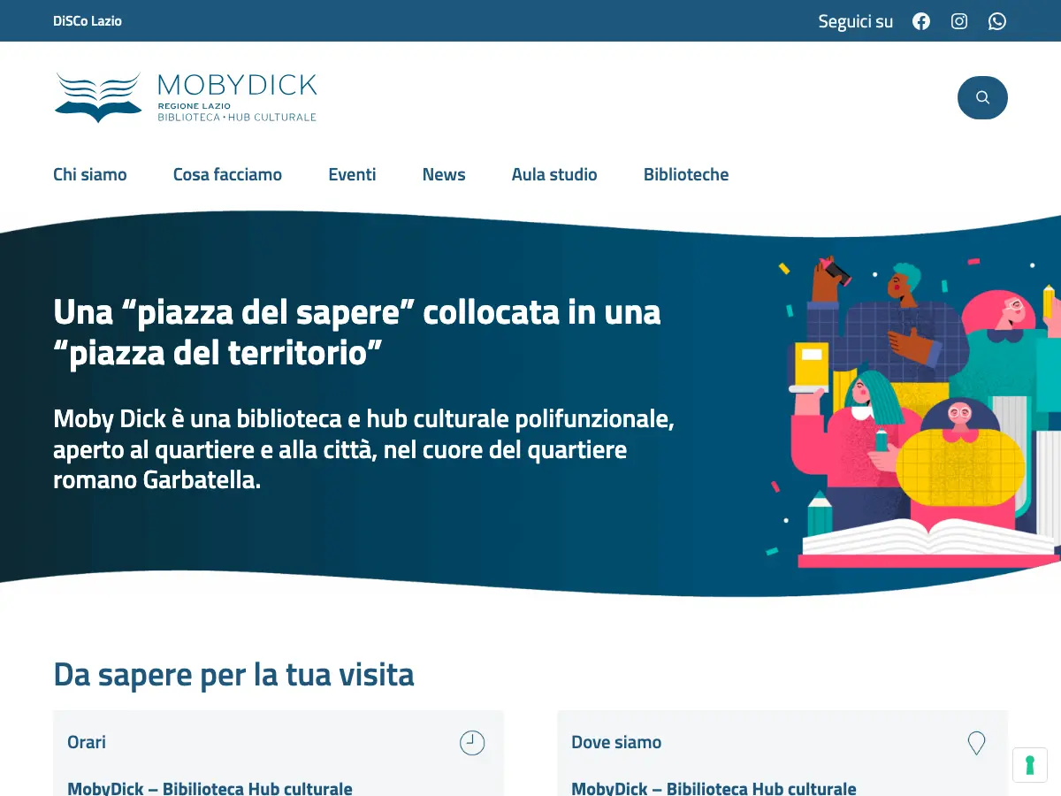The image size is (1061, 796).
Task: Click the clock icon in Orari card
Action: (x=472, y=743)
